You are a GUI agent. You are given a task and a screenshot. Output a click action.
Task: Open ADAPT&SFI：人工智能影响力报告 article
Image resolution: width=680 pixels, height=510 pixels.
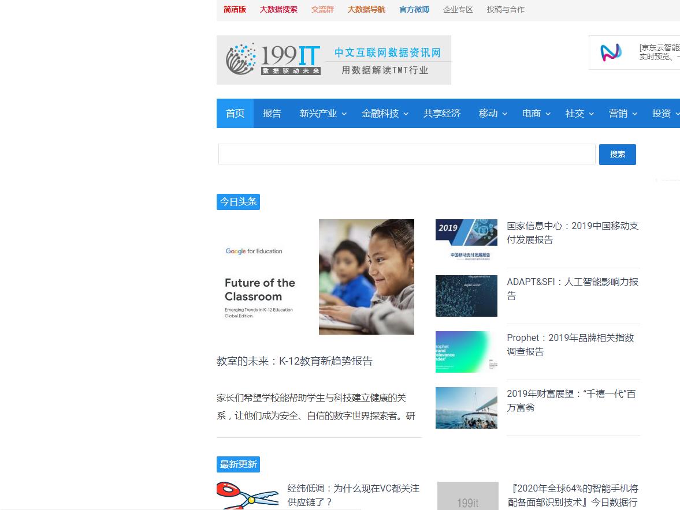(573, 289)
